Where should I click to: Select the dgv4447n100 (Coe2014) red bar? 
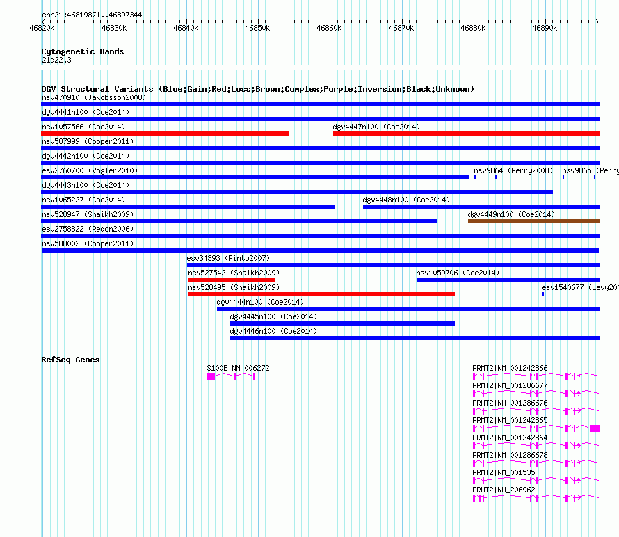coord(466,134)
